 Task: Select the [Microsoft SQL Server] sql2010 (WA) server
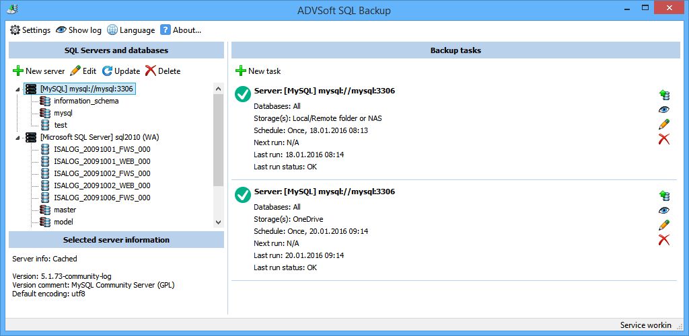[x=100, y=137]
